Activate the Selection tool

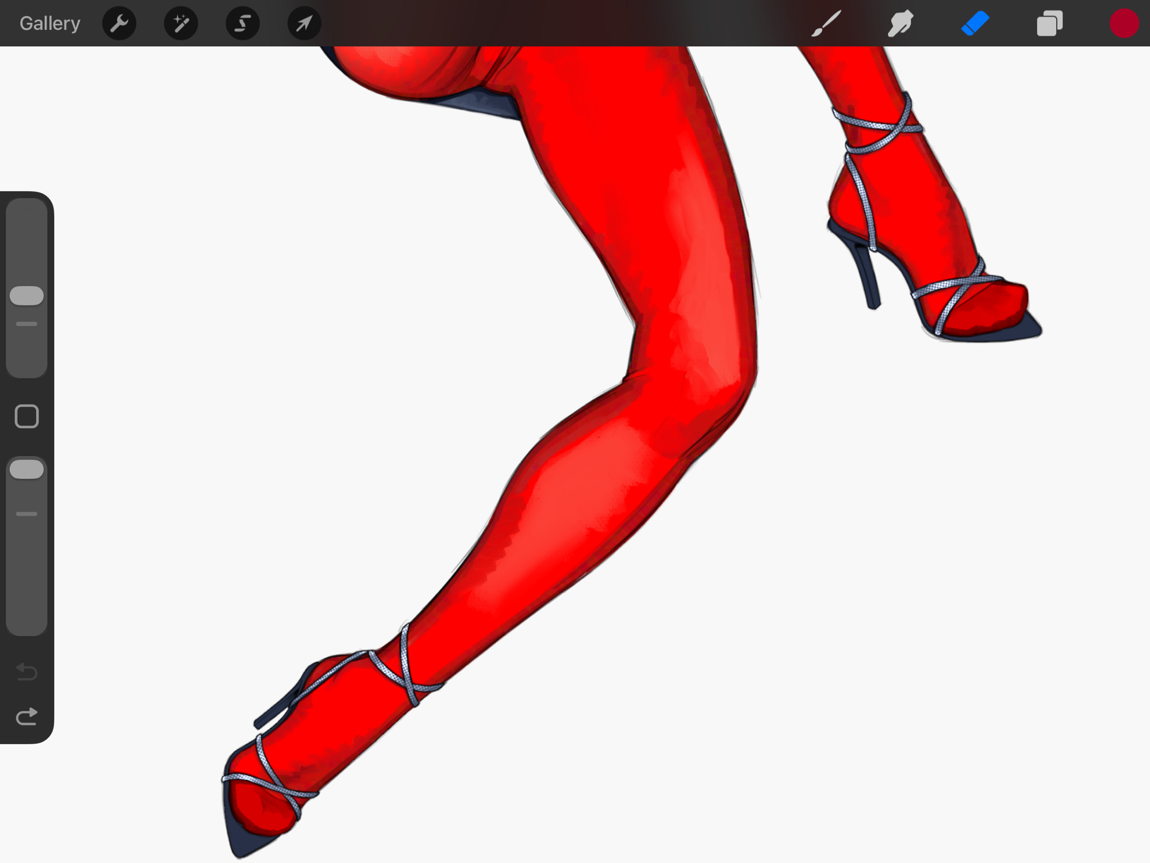243,24
